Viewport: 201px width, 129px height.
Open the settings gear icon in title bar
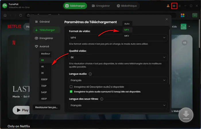coord(174,6)
